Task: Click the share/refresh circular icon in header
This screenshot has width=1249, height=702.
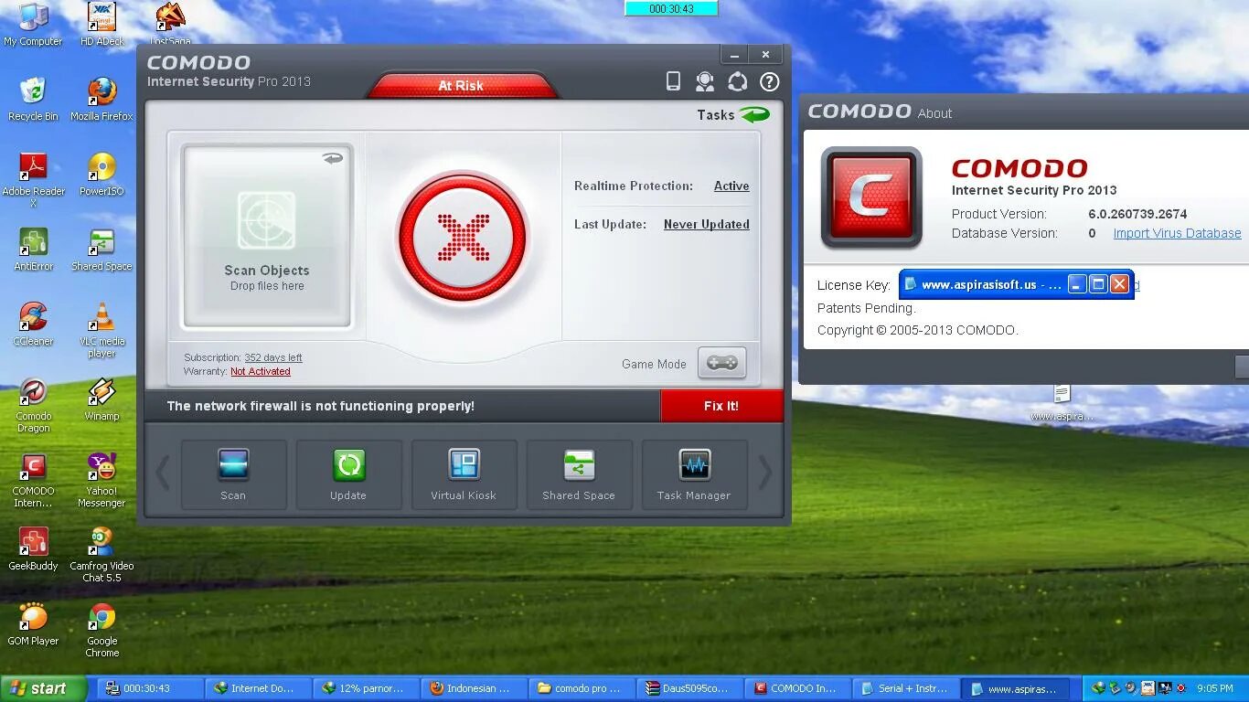Action: click(737, 81)
